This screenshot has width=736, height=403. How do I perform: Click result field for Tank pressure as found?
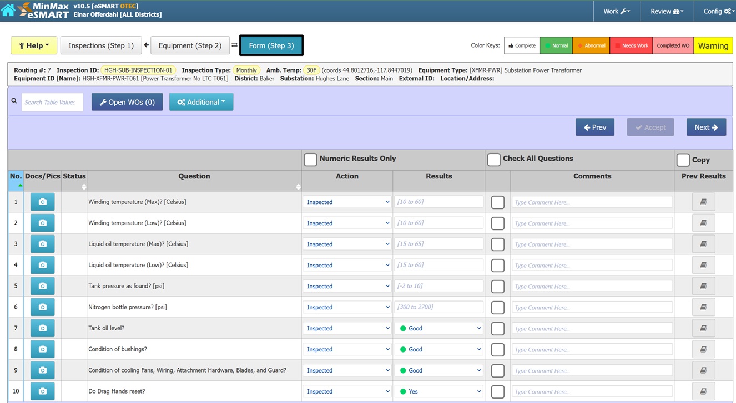(439, 286)
